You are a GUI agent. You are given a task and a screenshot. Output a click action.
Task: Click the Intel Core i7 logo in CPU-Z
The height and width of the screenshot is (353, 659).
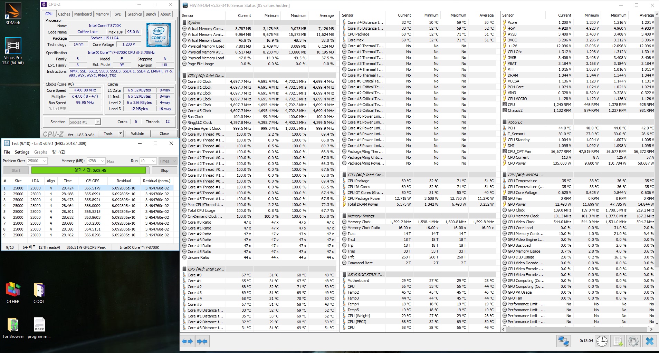(159, 35)
